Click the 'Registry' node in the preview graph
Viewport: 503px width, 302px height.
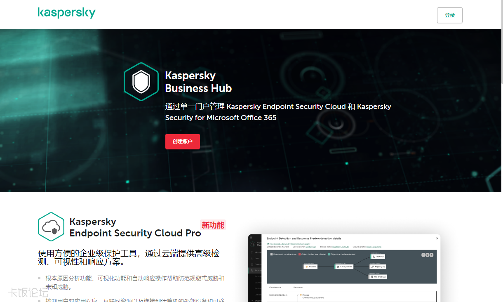(378, 267)
